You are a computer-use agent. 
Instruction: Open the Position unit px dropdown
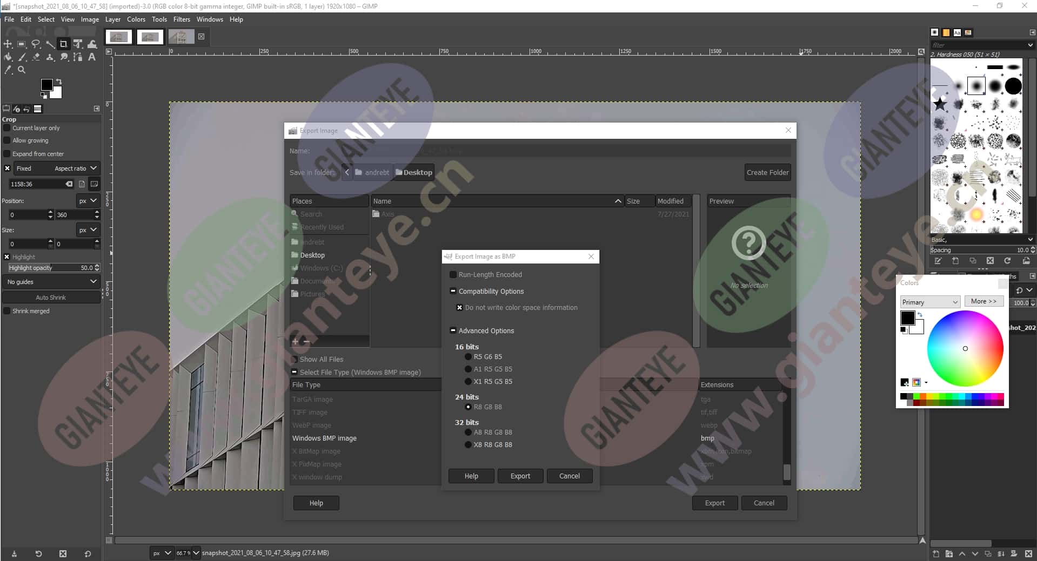(88, 200)
